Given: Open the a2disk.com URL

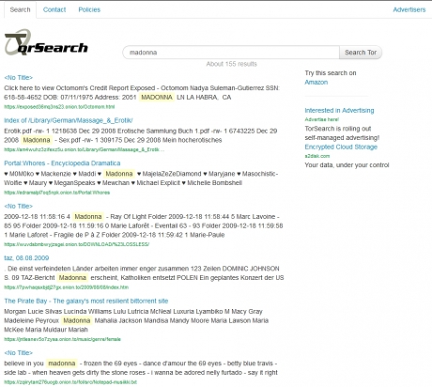Looking at the screenshot, I should (x=317, y=156).
